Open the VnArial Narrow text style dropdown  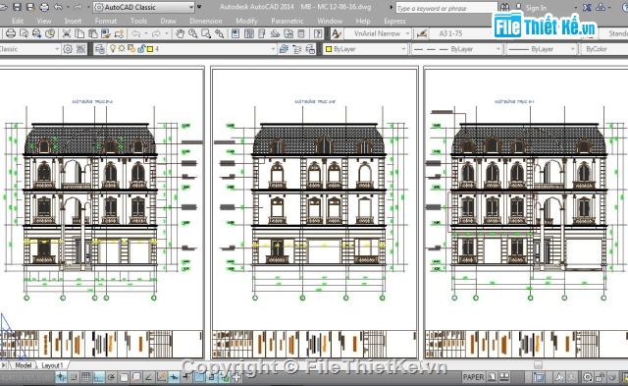point(378,33)
